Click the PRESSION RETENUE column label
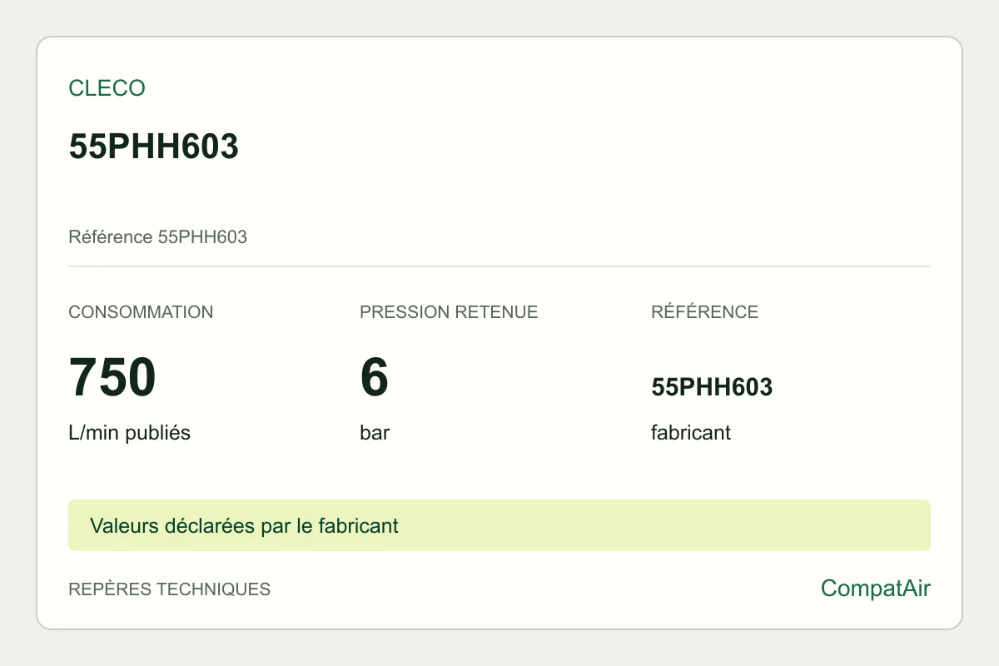Screen dimensions: 999x666 [449, 312]
